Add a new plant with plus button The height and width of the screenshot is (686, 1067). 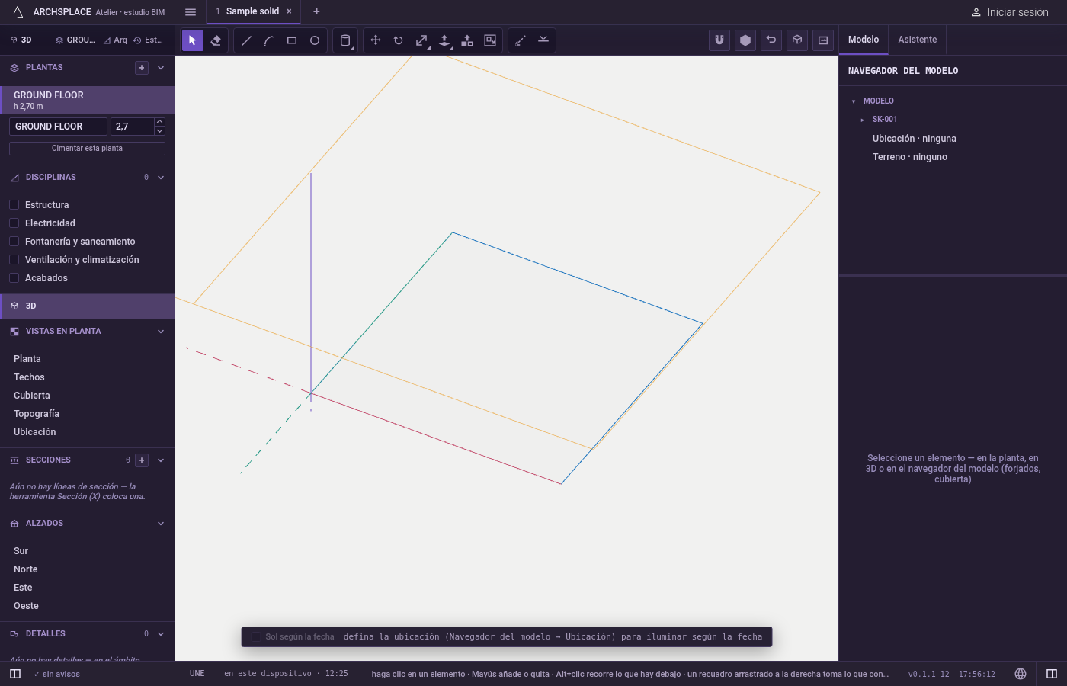tap(142, 68)
